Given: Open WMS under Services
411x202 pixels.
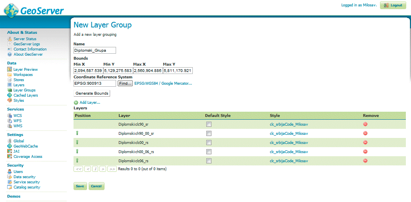Looking at the screenshot, I should (x=18, y=126).
